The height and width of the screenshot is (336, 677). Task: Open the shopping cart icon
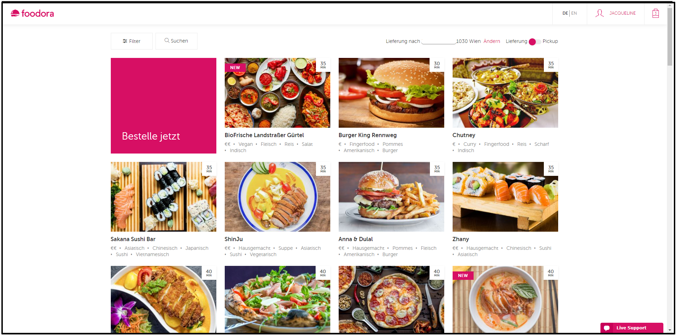point(656,13)
